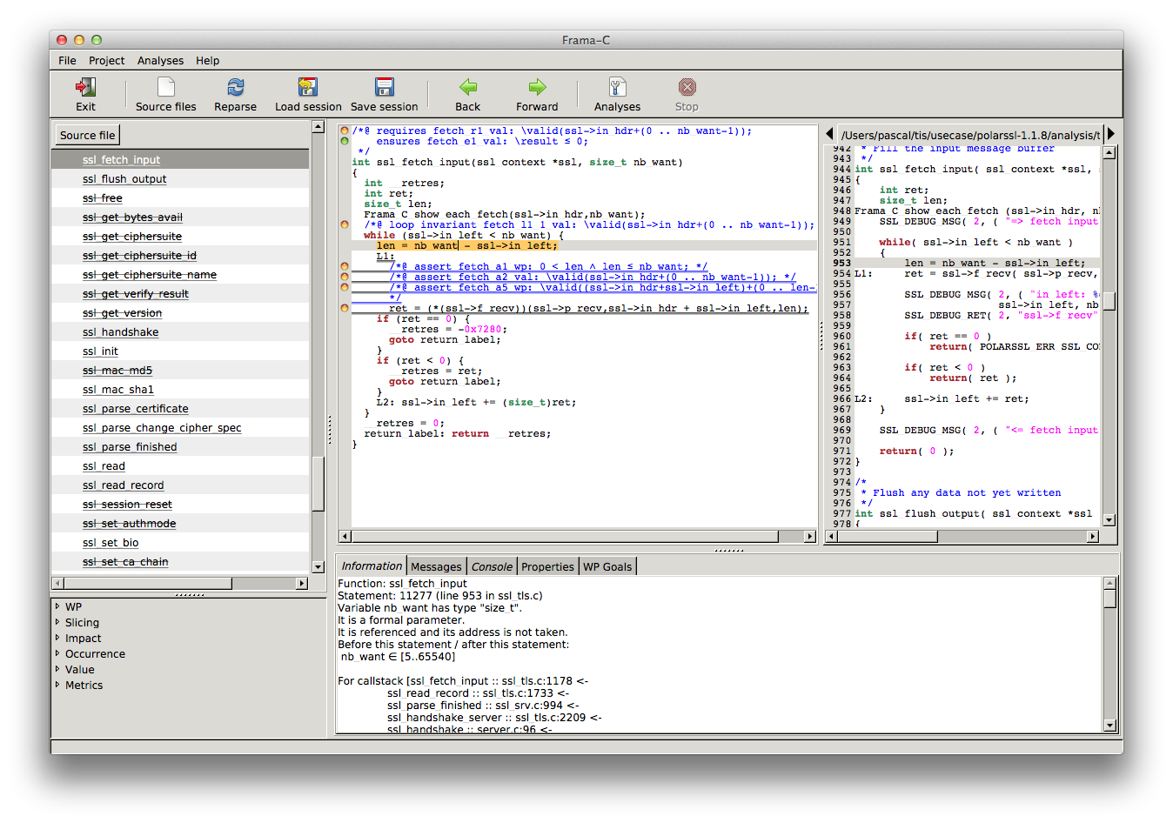
Task: Click status bullet beside assert fetch_a2_val
Action: click(x=345, y=277)
